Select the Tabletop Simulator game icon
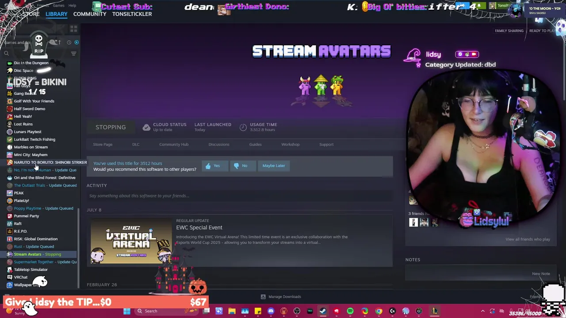The height and width of the screenshot is (318, 566). point(10,269)
